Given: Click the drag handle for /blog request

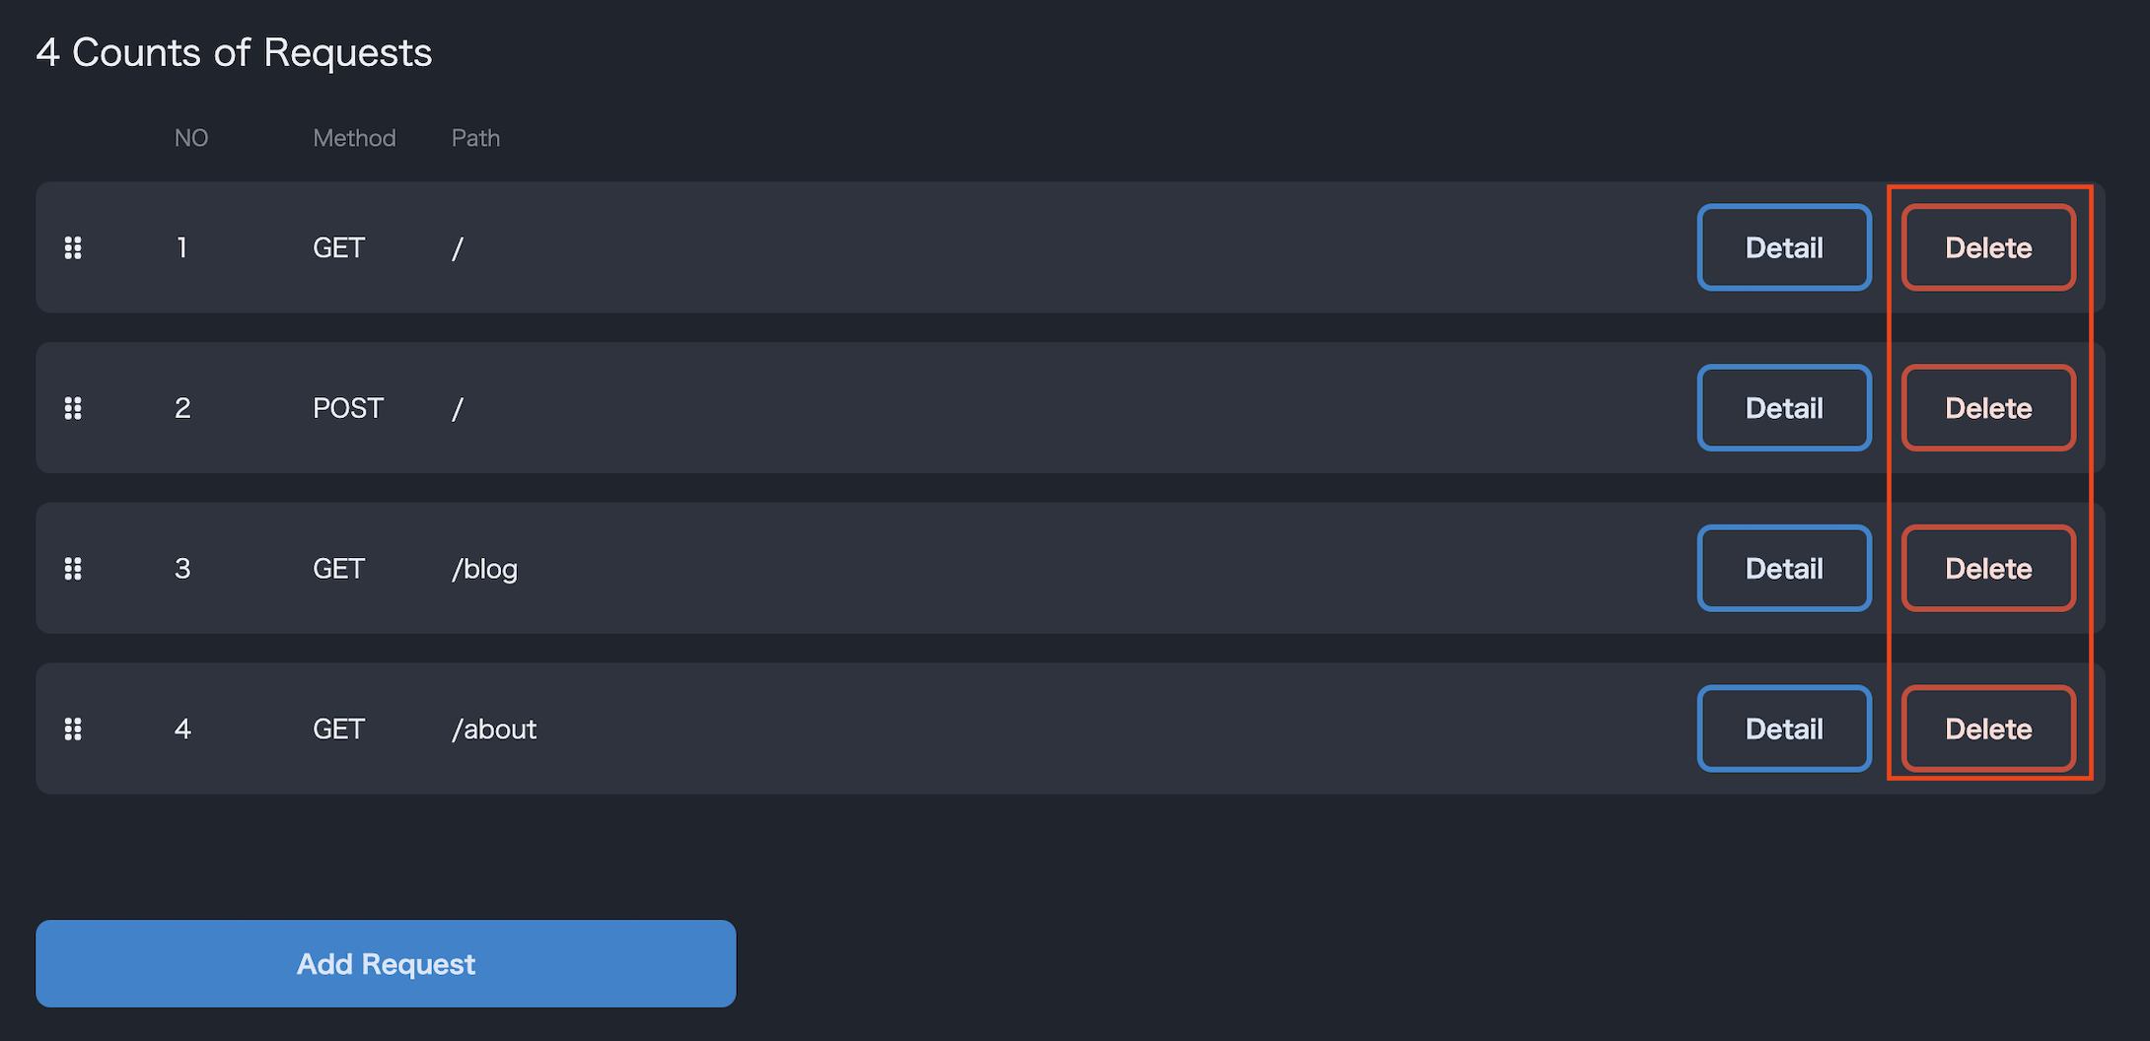Looking at the screenshot, I should (x=73, y=569).
